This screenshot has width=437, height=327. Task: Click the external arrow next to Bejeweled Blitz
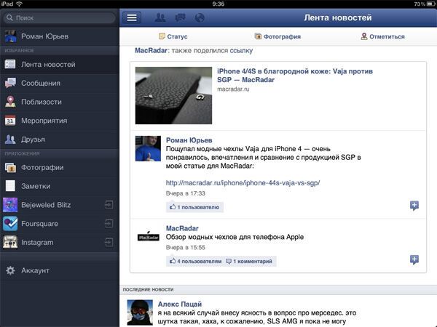pos(109,205)
